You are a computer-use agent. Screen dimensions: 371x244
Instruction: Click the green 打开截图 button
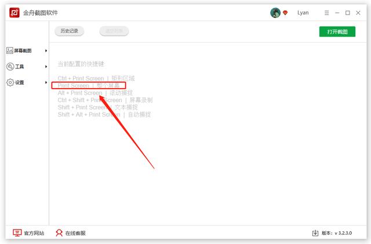point(337,31)
